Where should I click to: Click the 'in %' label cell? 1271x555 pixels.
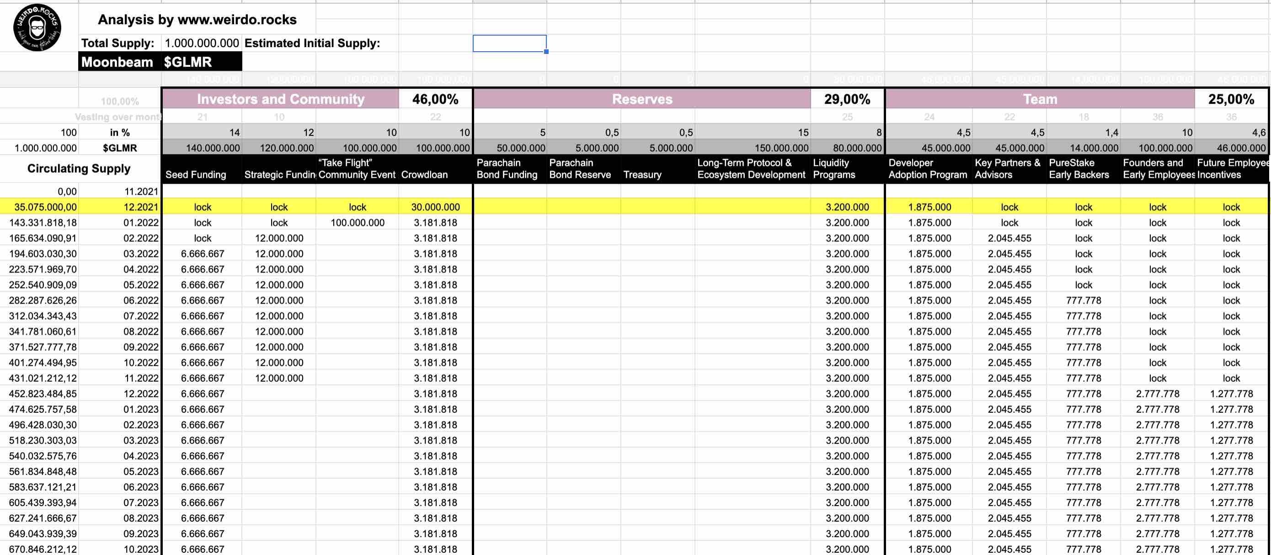(120, 132)
